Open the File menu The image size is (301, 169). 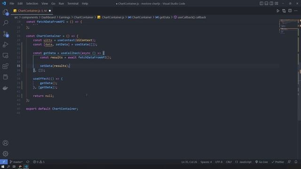(12, 3)
